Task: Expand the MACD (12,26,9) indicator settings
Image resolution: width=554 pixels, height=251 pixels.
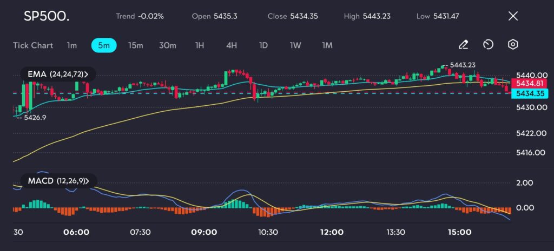Action: coord(58,180)
